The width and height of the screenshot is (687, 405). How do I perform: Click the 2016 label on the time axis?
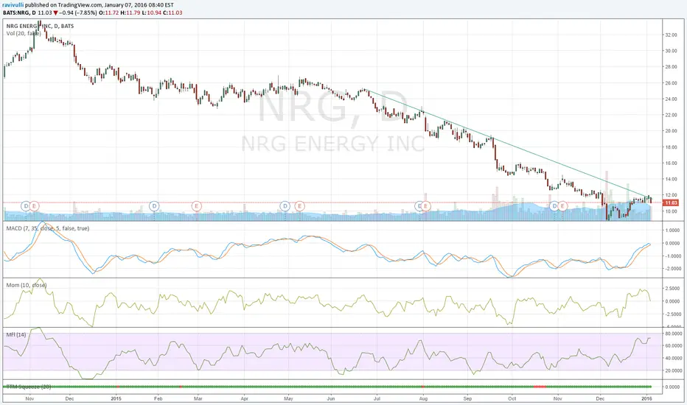[x=646, y=398]
